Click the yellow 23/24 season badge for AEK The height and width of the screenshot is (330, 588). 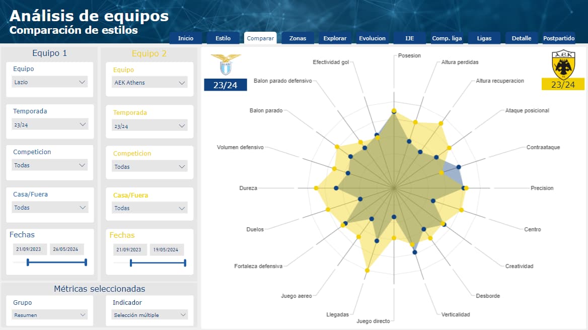[563, 85]
